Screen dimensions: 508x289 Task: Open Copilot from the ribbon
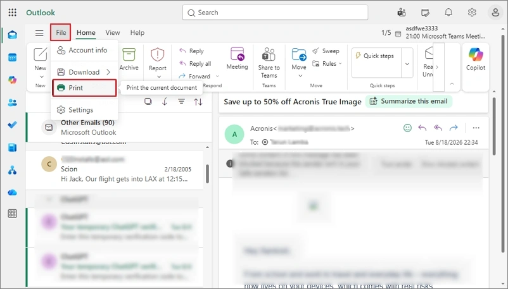(476, 59)
